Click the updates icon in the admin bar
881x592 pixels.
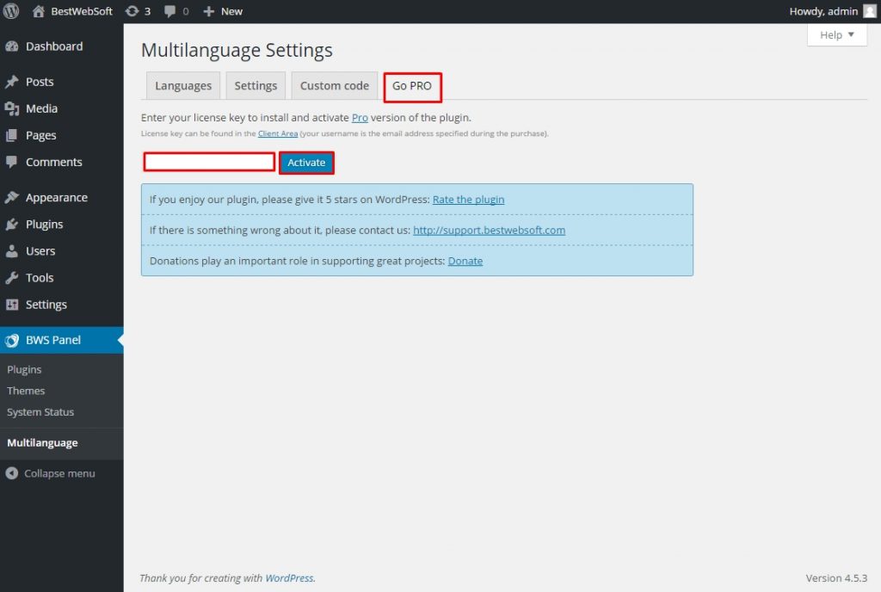click(x=132, y=11)
